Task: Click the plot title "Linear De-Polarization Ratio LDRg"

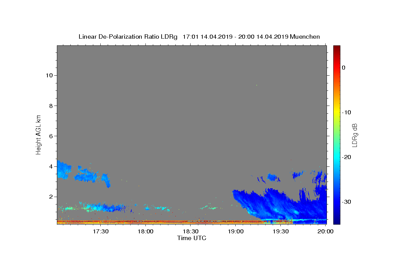Action: [x=128, y=37]
